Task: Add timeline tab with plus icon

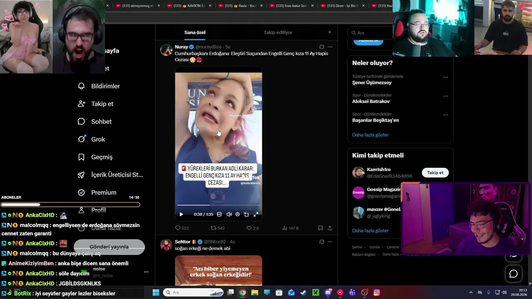Action: [330, 32]
